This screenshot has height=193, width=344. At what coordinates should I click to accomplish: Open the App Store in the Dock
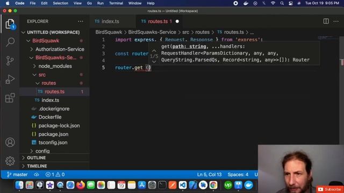[142, 185]
